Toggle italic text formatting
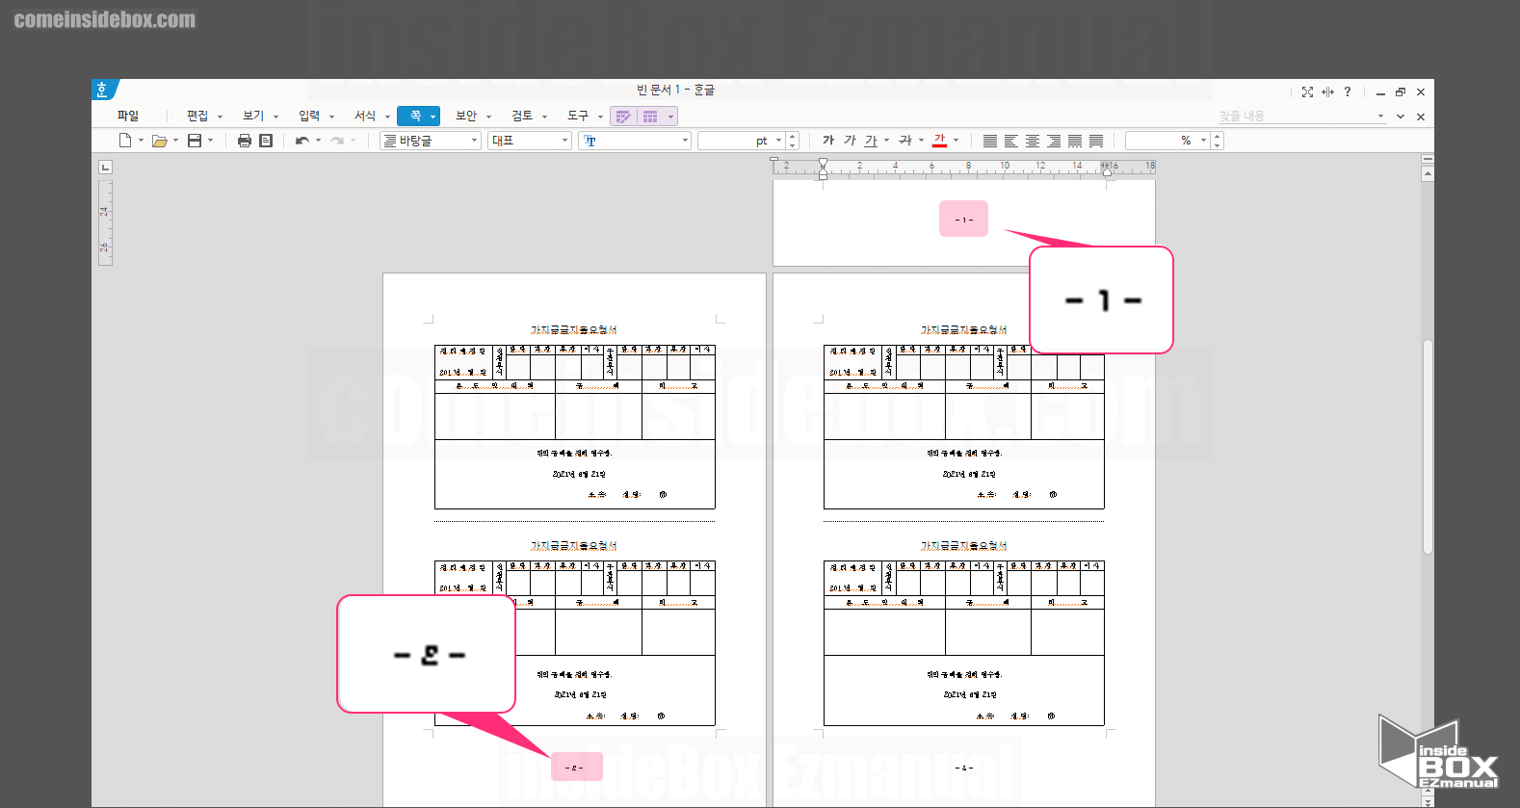Viewport: 1520px width, 808px height. 850,141
